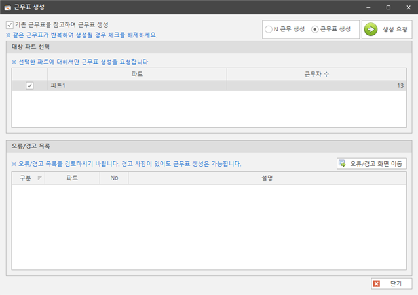Maximize the 근무표 생성 window
This screenshot has height=295, width=418.
(x=388, y=7)
